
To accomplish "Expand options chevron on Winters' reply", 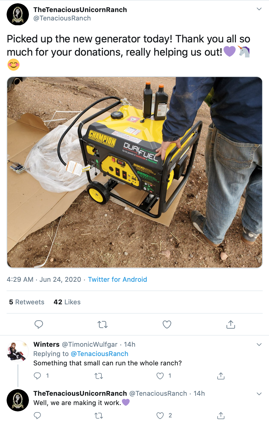I will click(x=259, y=345).
